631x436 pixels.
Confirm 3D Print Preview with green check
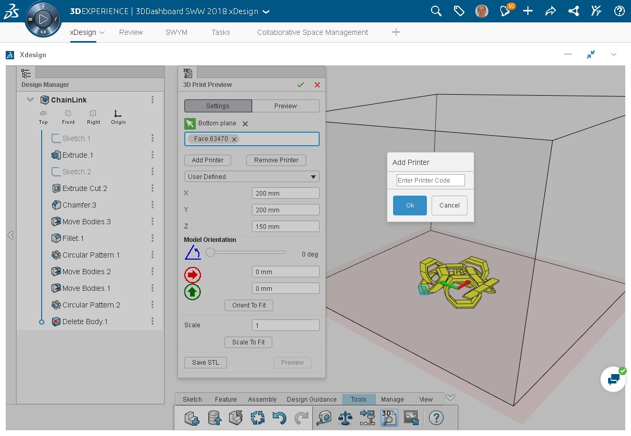pos(300,85)
